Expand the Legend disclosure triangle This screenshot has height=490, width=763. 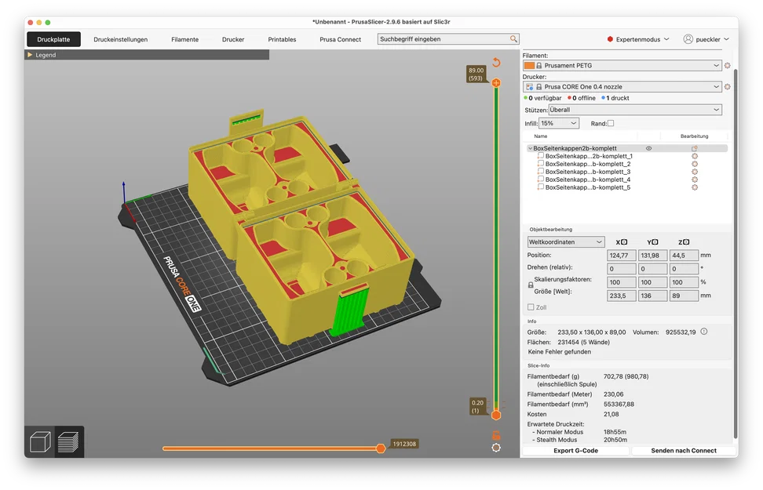tap(30, 55)
